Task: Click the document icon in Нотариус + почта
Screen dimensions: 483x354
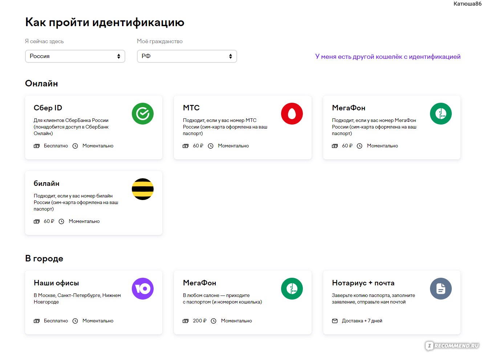Action: tap(441, 289)
